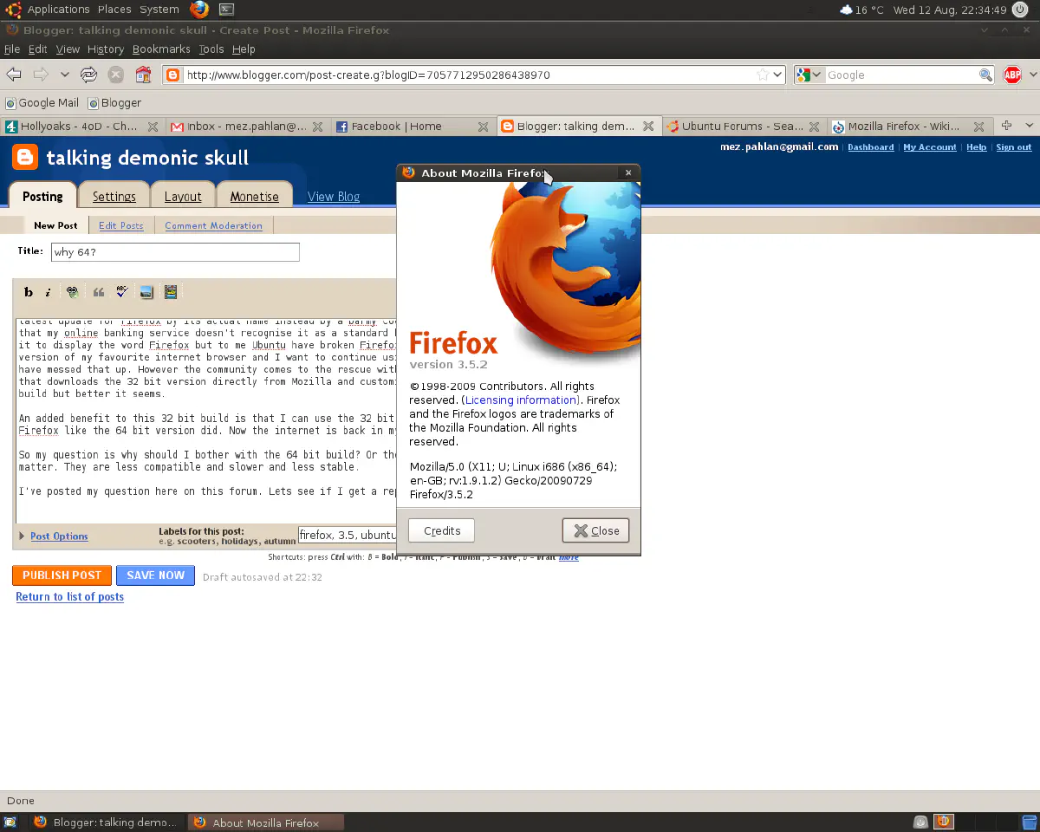Viewport: 1040px width, 832px height.
Task: Switch to the Inbox Gmail tab
Action: pos(248,127)
